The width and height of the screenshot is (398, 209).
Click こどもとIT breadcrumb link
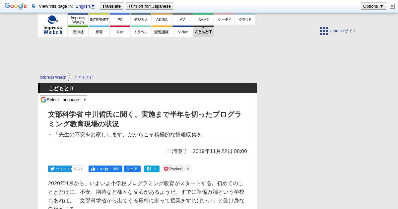click(x=84, y=77)
